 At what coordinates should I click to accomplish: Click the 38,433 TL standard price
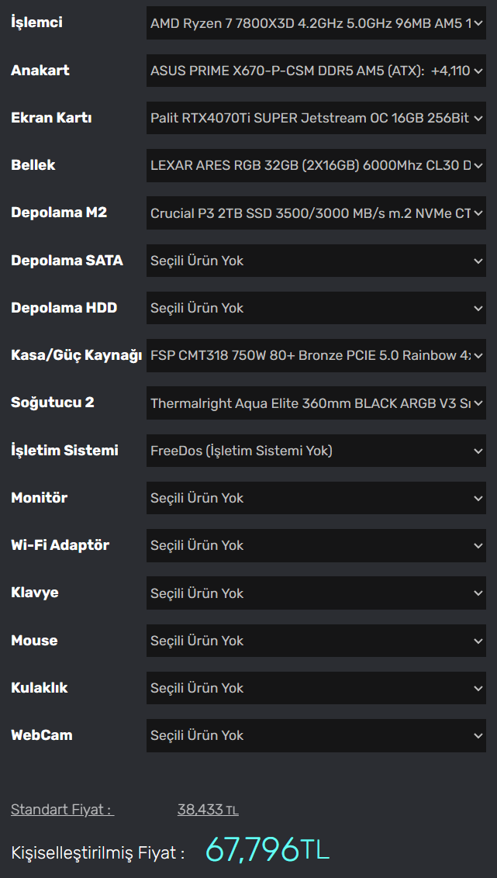pos(208,810)
